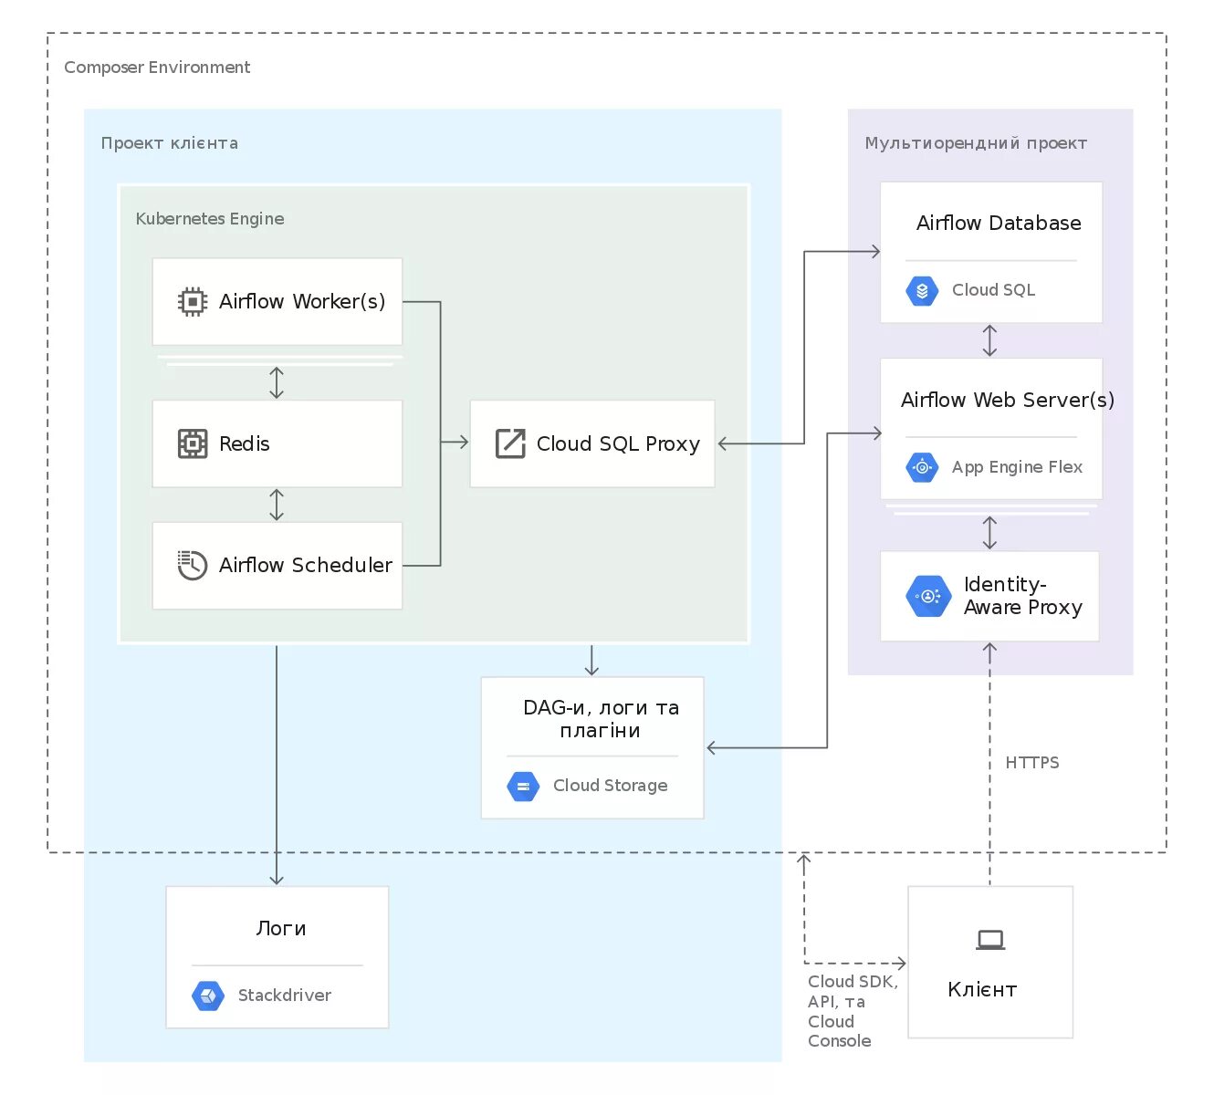Select the Identity-Aware Proxy label

[1023, 596]
